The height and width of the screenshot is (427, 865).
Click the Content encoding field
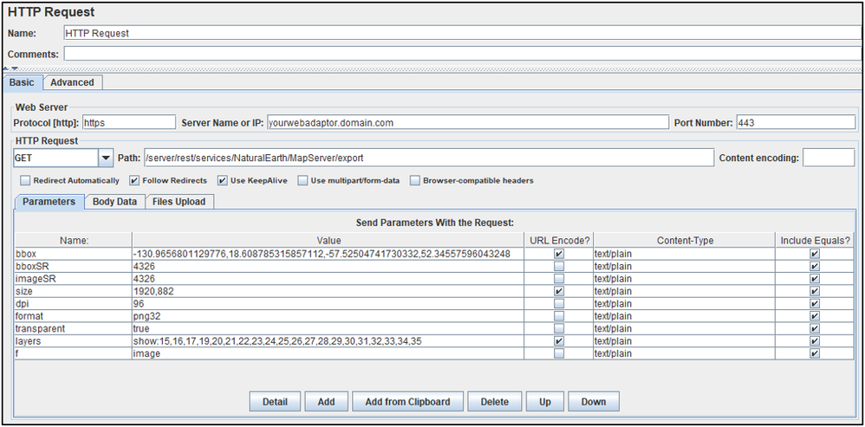pos(829,159)
